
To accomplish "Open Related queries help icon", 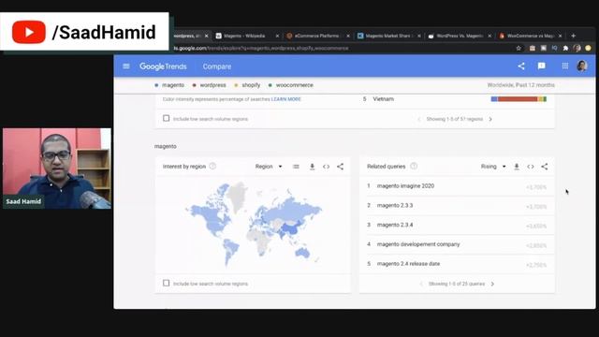I will coord(414,167).
